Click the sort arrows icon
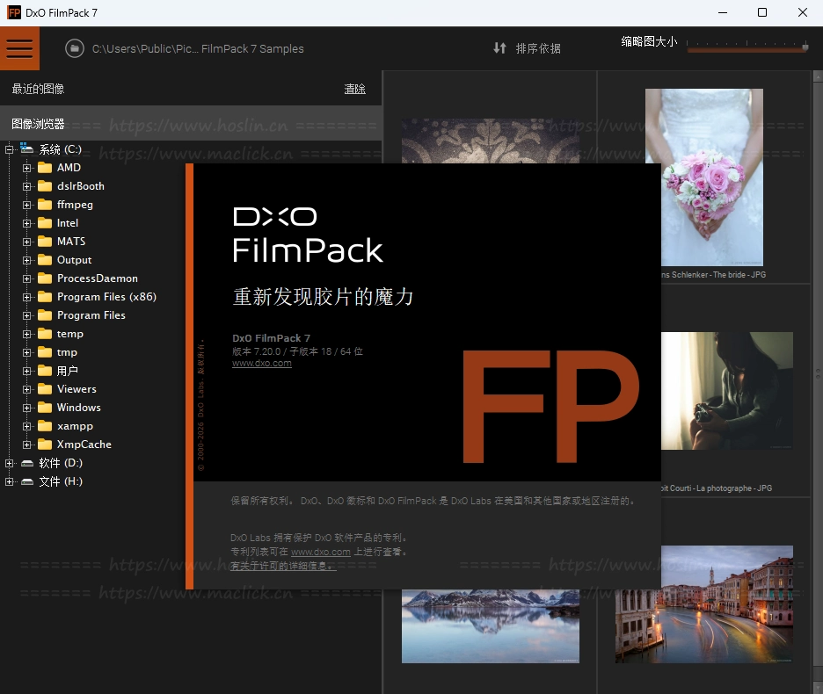This screenshot has width=823, height=694. (x=499, y=48)
